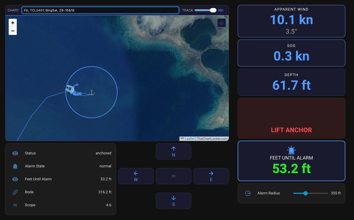Viewport: 354px width, 220px height.
Task: Click the 53.2 ft value in the list
Action: point(106,179)
